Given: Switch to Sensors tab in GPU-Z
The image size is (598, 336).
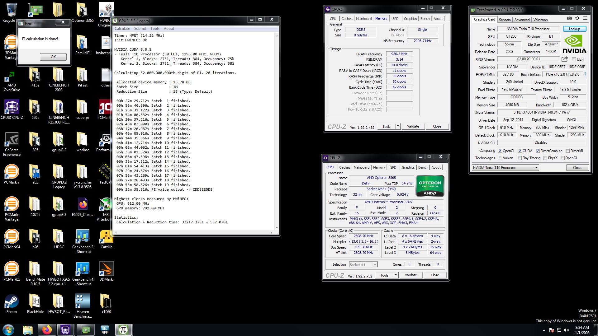Looking at the screenshot, I should click(505, 20).
